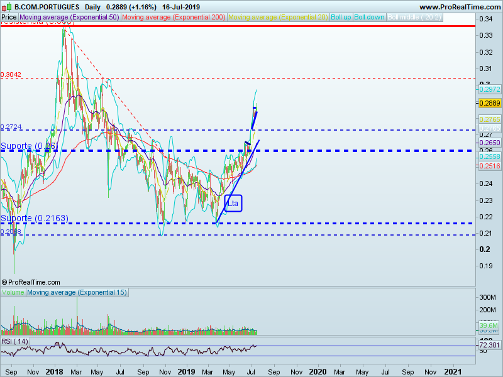This screenshot has width=503, height=377.
Task: Select Moving average (Exponential 50) legend
Action: pos(69,18)
